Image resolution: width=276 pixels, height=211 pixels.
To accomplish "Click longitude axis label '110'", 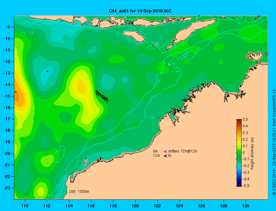I will pos(25,206).
